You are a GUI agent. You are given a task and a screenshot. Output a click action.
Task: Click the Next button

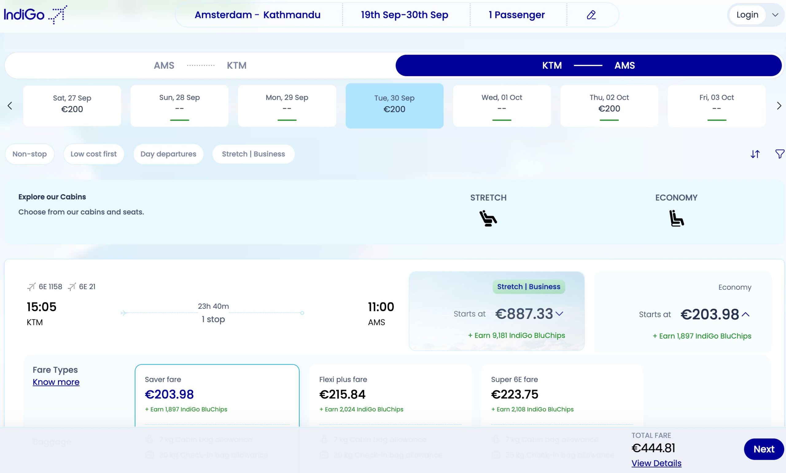coord(763,449)
